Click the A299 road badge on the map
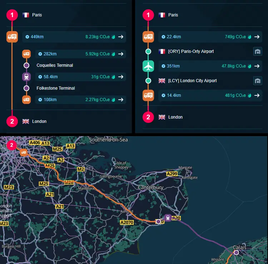This screenshot has width=268, height=264. coord(172,174)
